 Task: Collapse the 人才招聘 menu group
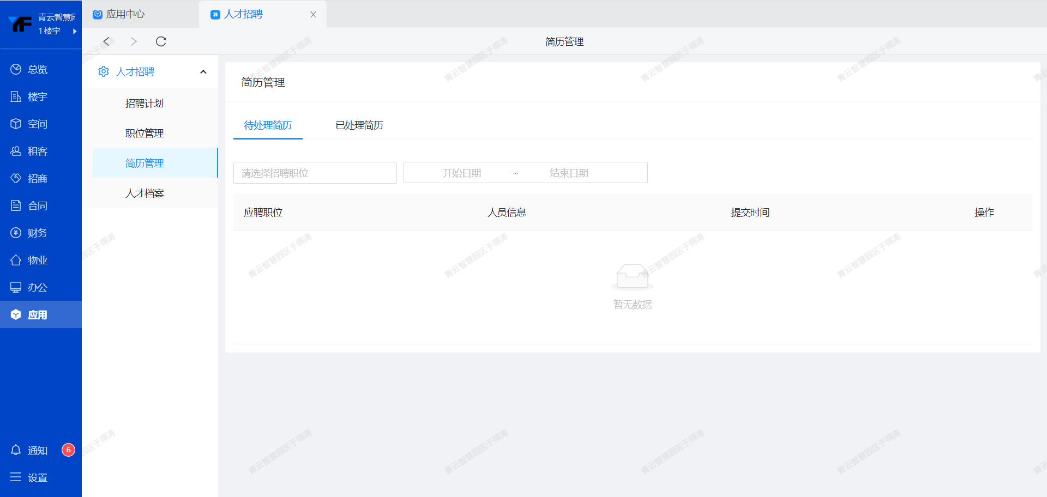click(203, 72)
